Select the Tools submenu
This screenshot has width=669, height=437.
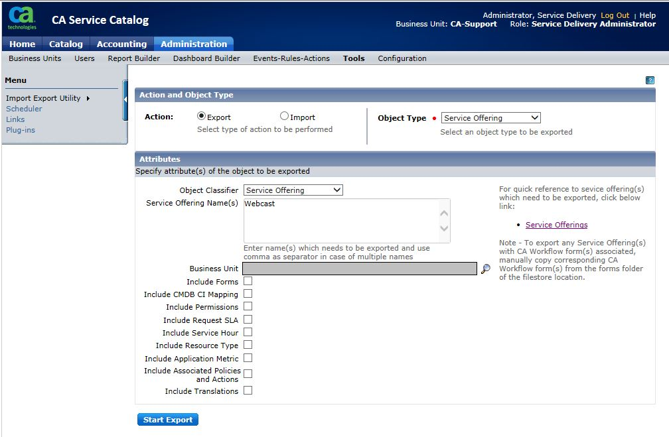click(x=354, y=58)
